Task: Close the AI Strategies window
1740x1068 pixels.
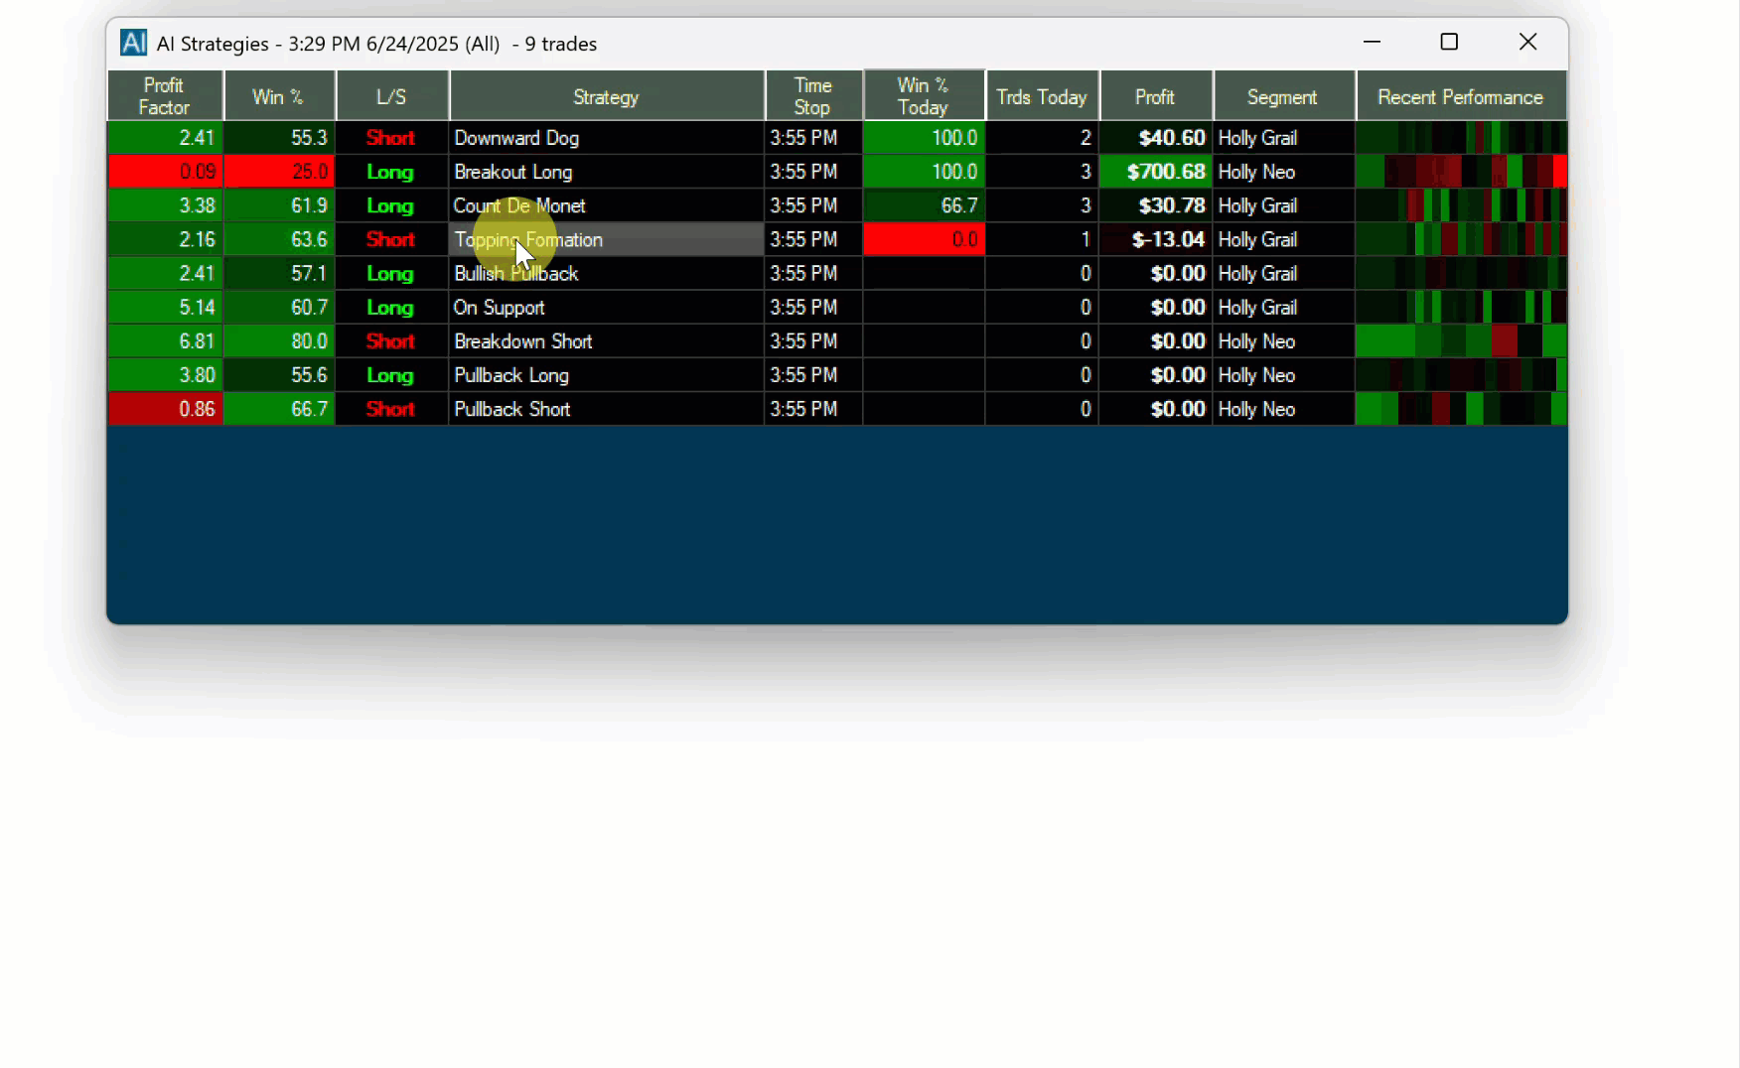Action: [1527, 42]
